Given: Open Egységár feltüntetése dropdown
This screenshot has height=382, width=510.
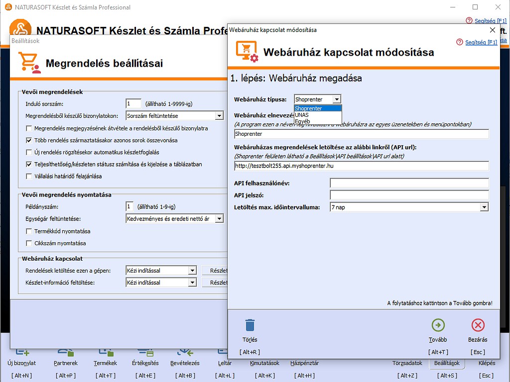Looking at the screenshot, I should [x=219, y=219].
